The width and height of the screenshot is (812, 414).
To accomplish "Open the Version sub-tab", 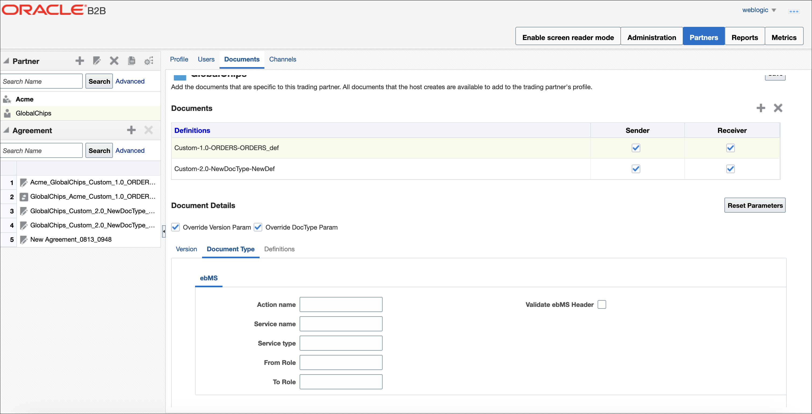I will coord(186,249).
